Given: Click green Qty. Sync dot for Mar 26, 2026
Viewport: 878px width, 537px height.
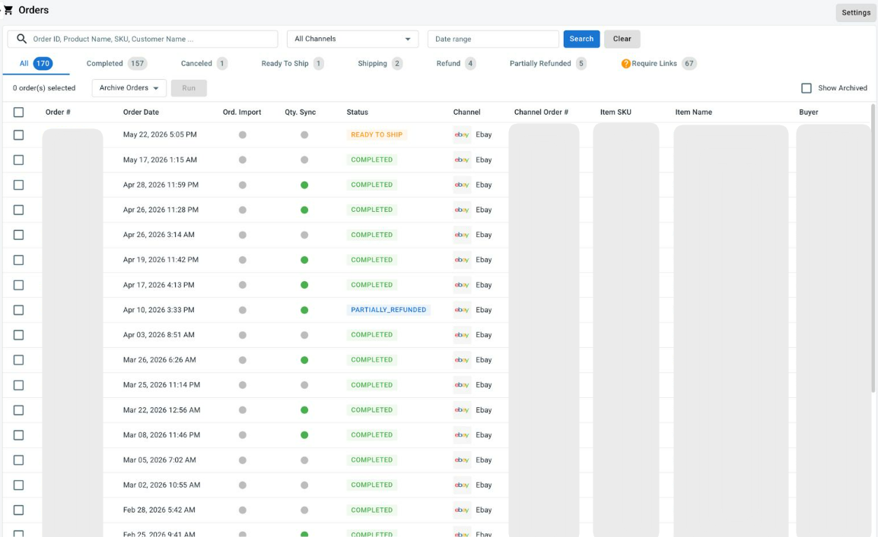Looking at the screenshot, I should pyautogui.click(x=304, y=360).
